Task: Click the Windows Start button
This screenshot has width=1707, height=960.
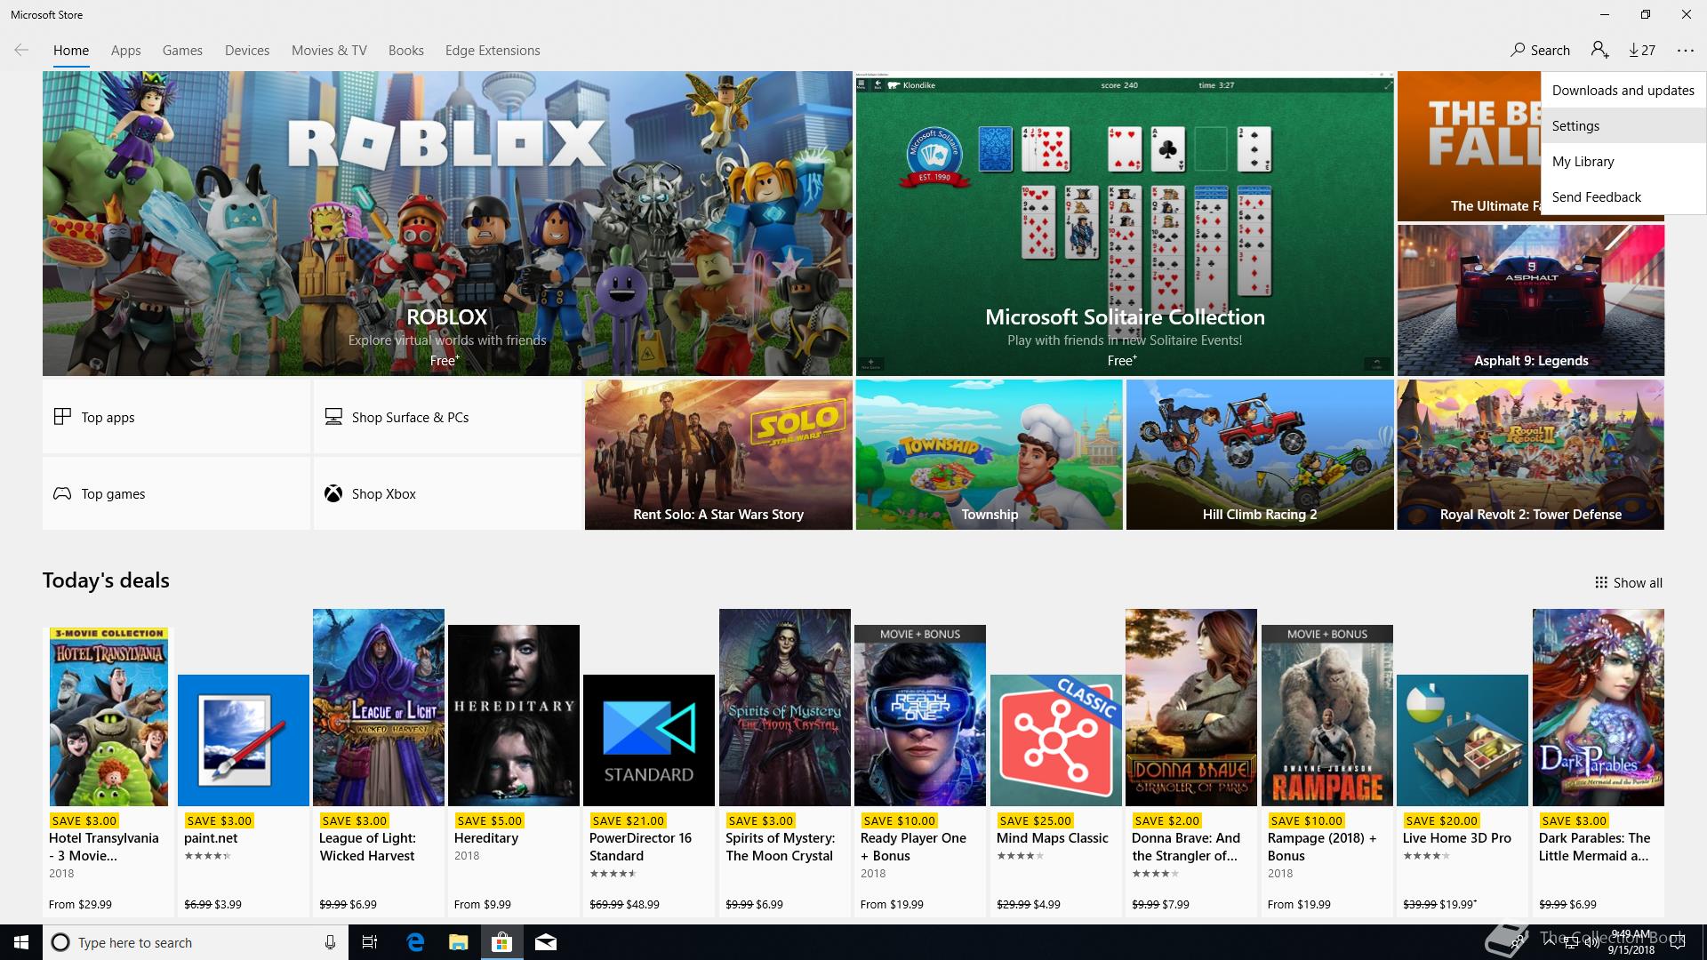Action: point(21,942)
